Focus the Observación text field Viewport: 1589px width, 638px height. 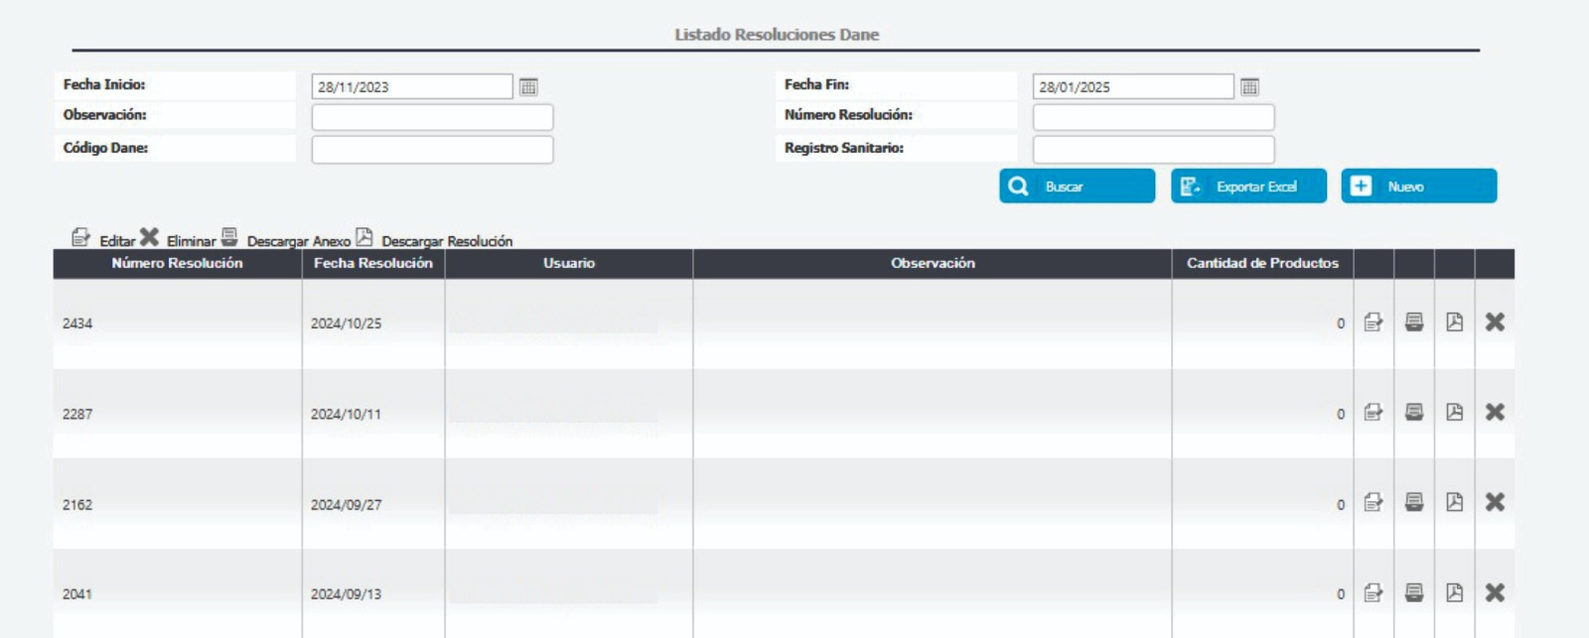pyautogui.click(x=432, y=117)
